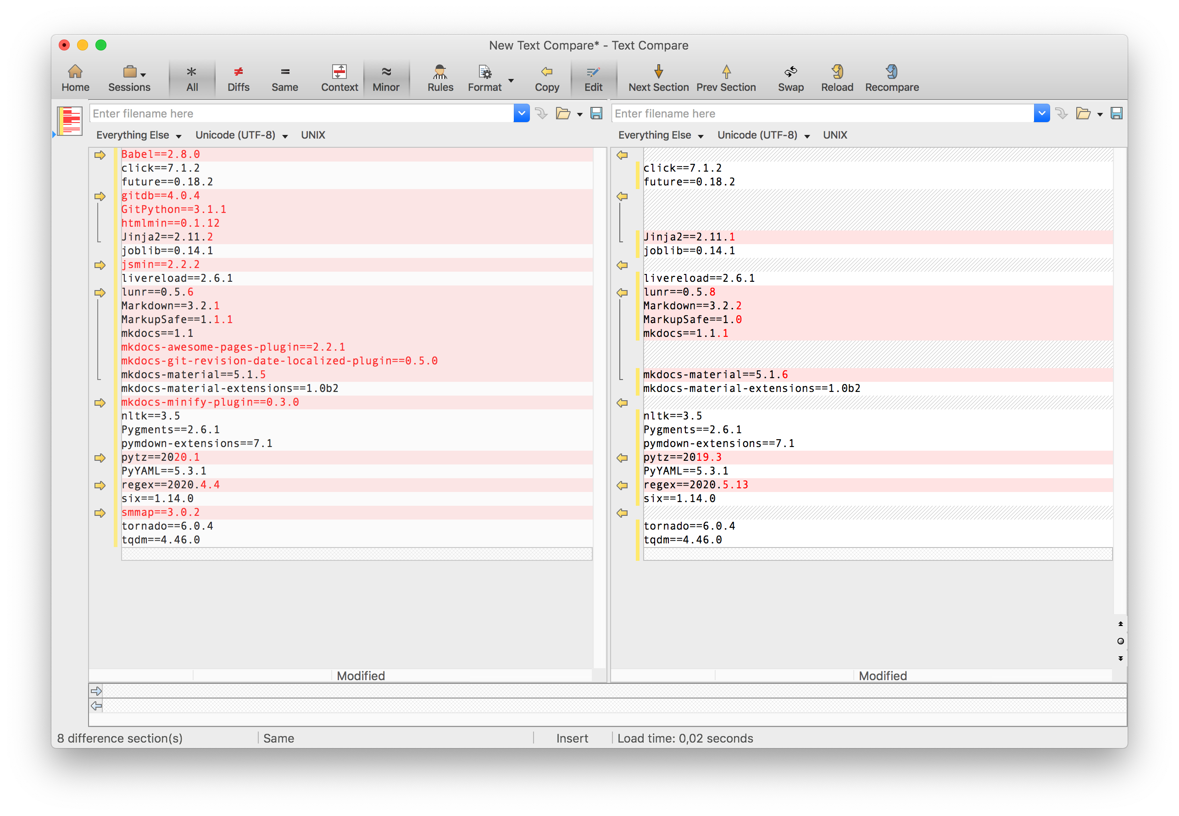1179x816 pixels.
Task: Copy regex==2020.4.4 line to the right
Action: coord(100,485)
